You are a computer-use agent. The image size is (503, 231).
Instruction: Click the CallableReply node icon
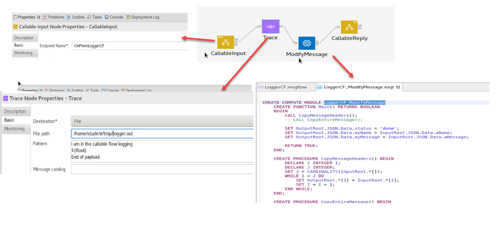click(x=349, y=27)
